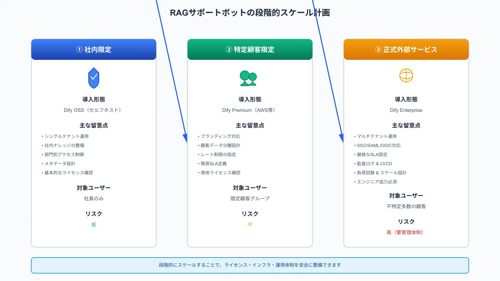Click the bullet 負荷試験 & スケール設計
This screenshot has height=281, width=500.
[x=380, y=173]
